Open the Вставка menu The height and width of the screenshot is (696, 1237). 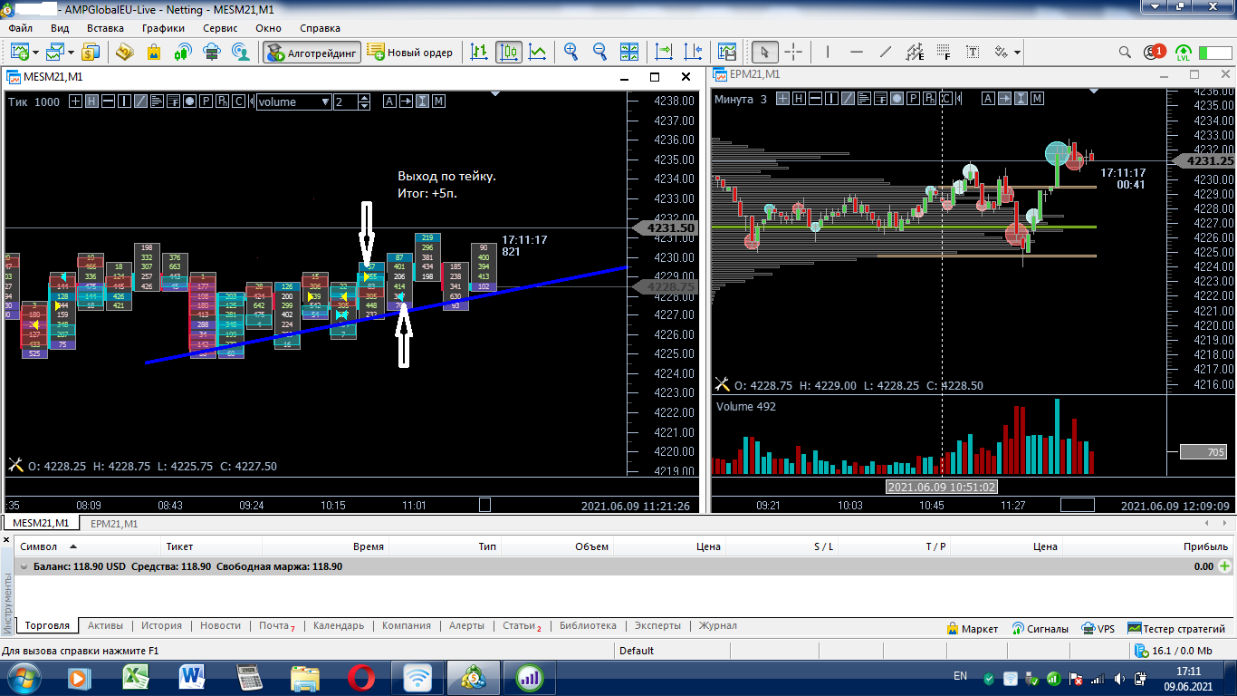click(105, 28)
